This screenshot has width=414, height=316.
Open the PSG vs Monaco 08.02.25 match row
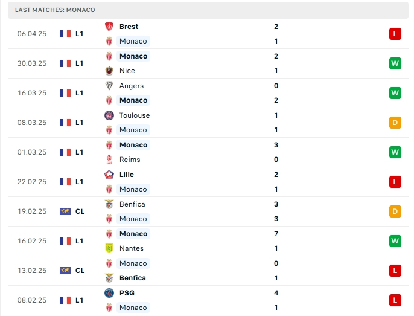pos(208,300)
